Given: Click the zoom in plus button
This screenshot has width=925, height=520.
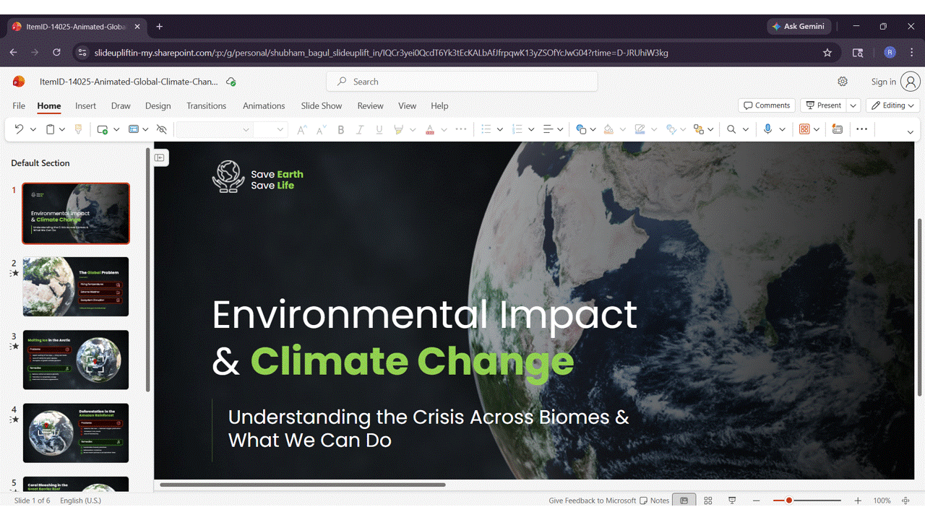Looking at the screenshot, I should coord(858,500).
